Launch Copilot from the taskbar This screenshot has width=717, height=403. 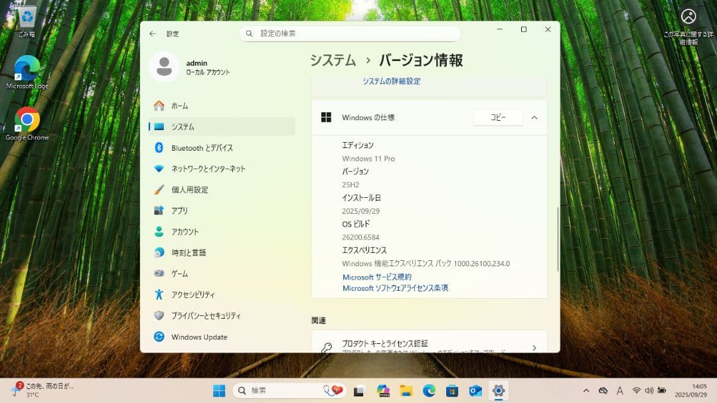pos(383,390)
